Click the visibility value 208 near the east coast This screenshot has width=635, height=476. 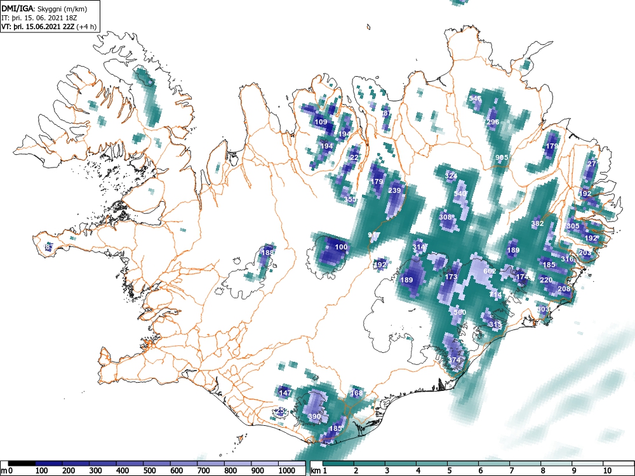[x=564, y=289]
